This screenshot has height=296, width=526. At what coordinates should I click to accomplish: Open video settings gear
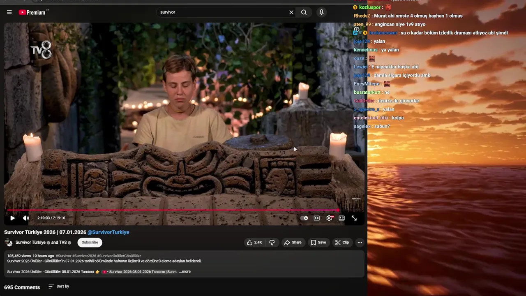329,218
